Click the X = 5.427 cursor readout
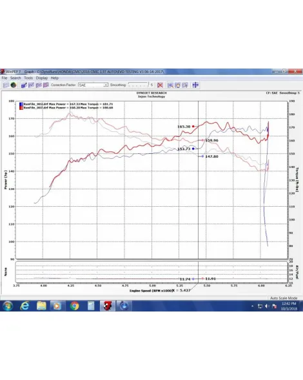This screenshot has height=380, width=303. [181, 290]
